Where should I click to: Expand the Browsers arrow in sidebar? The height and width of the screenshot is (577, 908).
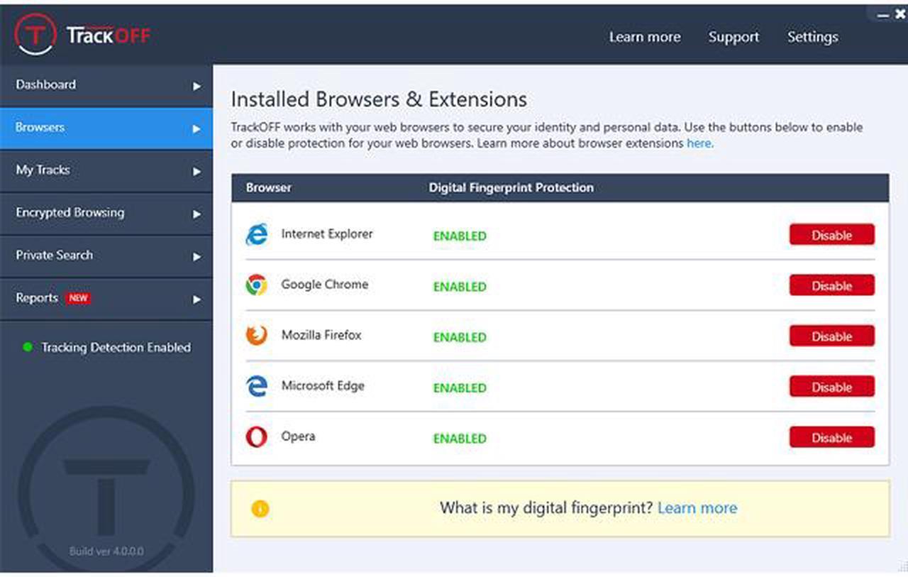click(x=197, y=129)
